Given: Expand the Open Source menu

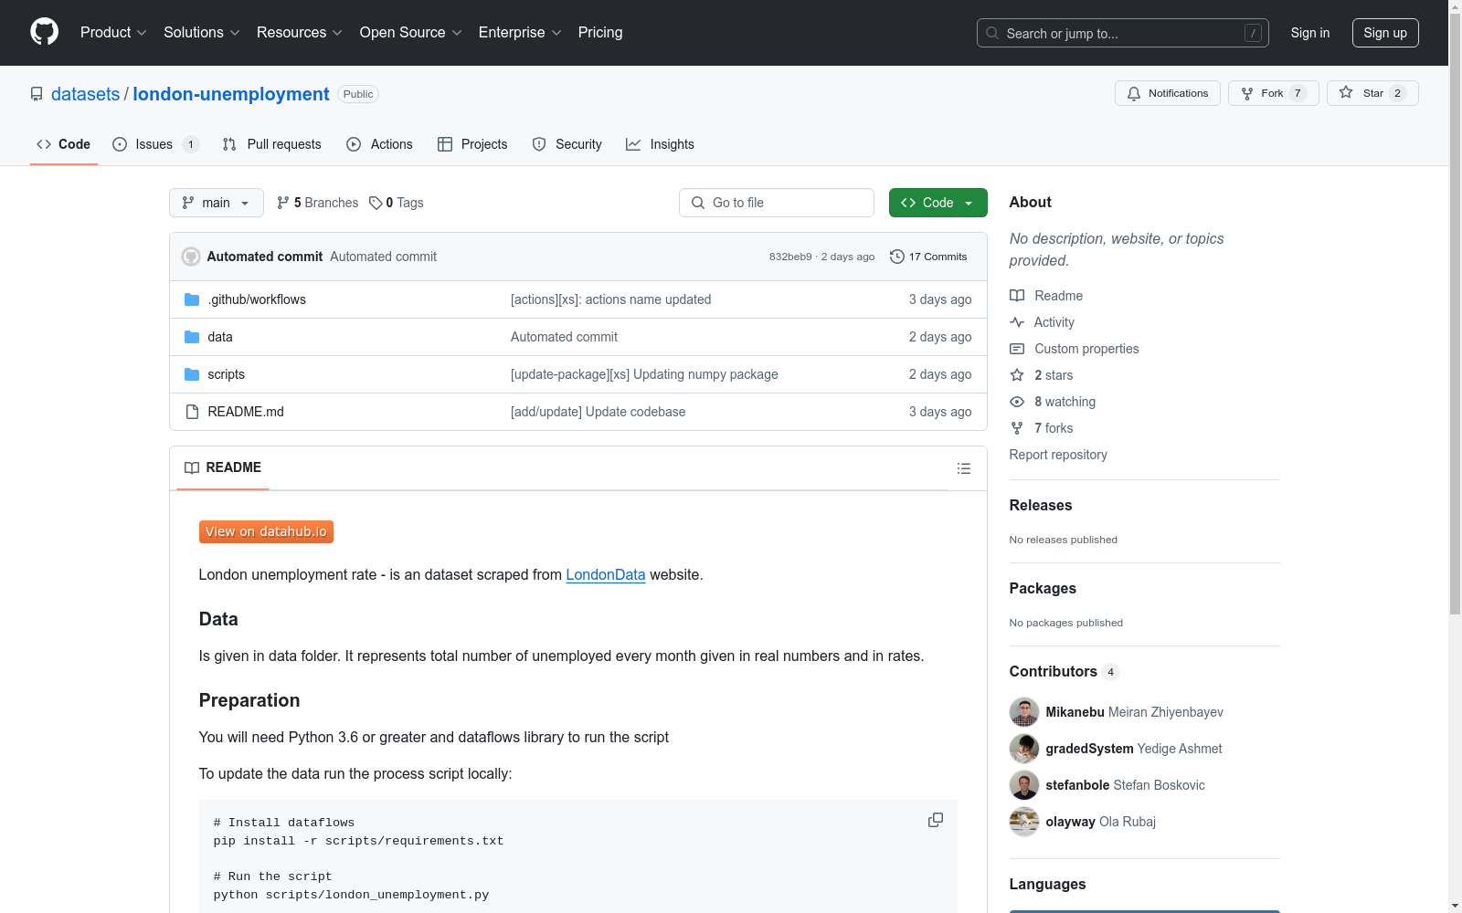Looking at the screenshot, I should (411, 33).
